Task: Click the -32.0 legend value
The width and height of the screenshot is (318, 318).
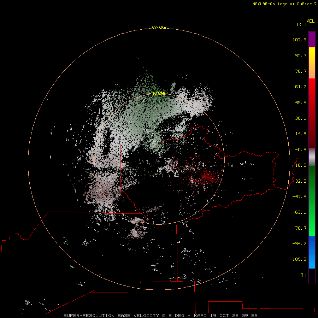Action: coord(299,181)
